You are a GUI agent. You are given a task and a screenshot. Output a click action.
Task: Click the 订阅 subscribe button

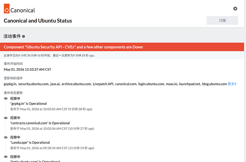pos(222,21)
